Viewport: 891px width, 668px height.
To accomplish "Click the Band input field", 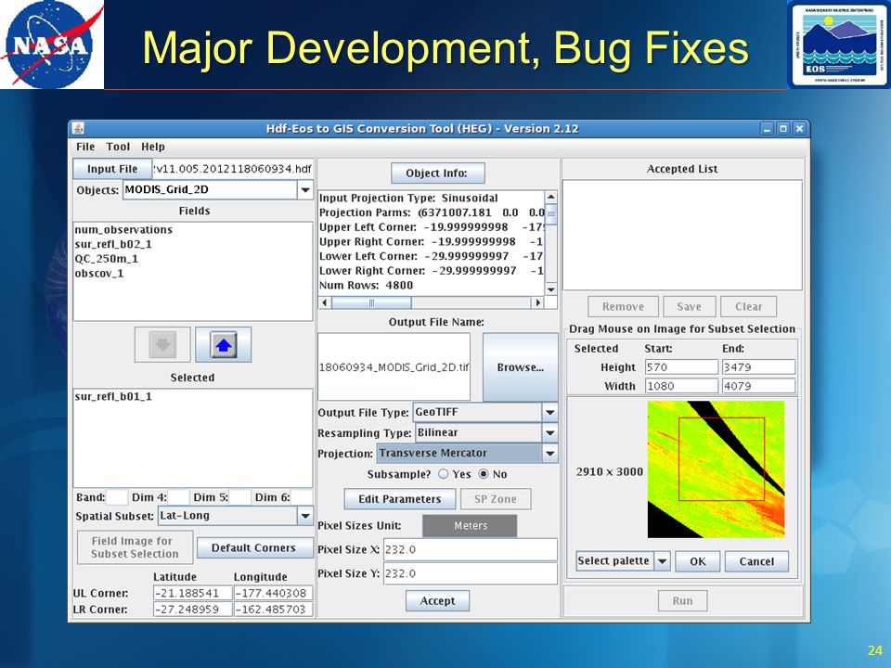I will 117,497.
